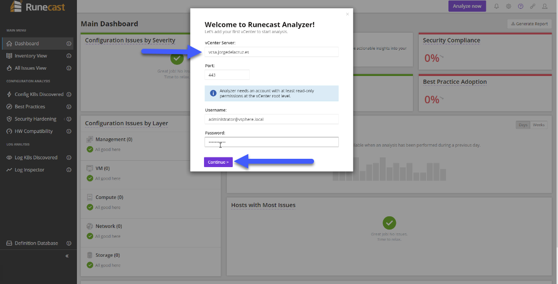Click the Best Practice Adoption heading
This screenshot has width=558, height=284.
pyautogui.click(x=454, y=82)
